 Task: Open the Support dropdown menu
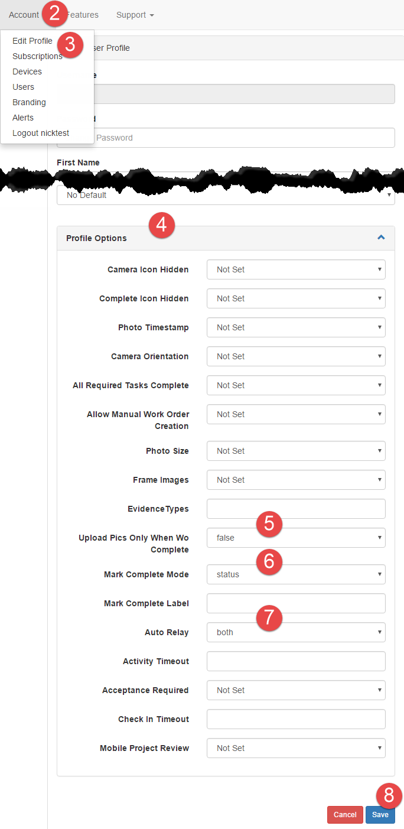(135, 15)
